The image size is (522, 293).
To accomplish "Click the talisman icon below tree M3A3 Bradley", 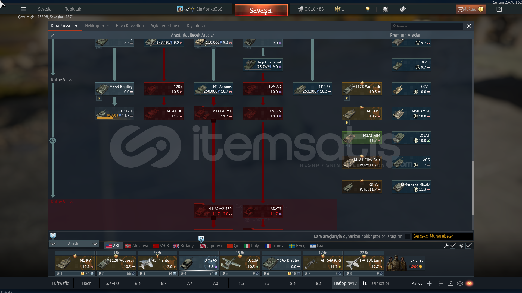I will tap(99, 98).
